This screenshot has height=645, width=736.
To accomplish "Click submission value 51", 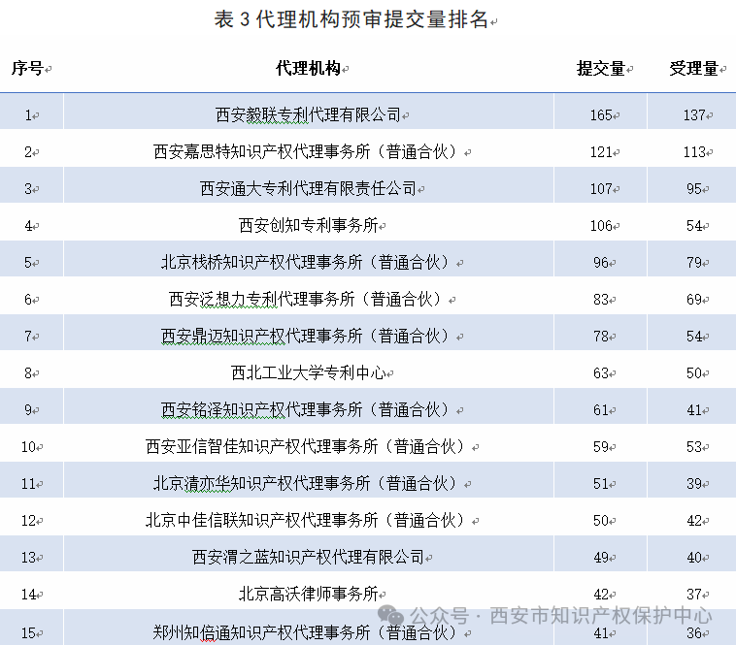I will pyautogui.click(x=601, y=484).
